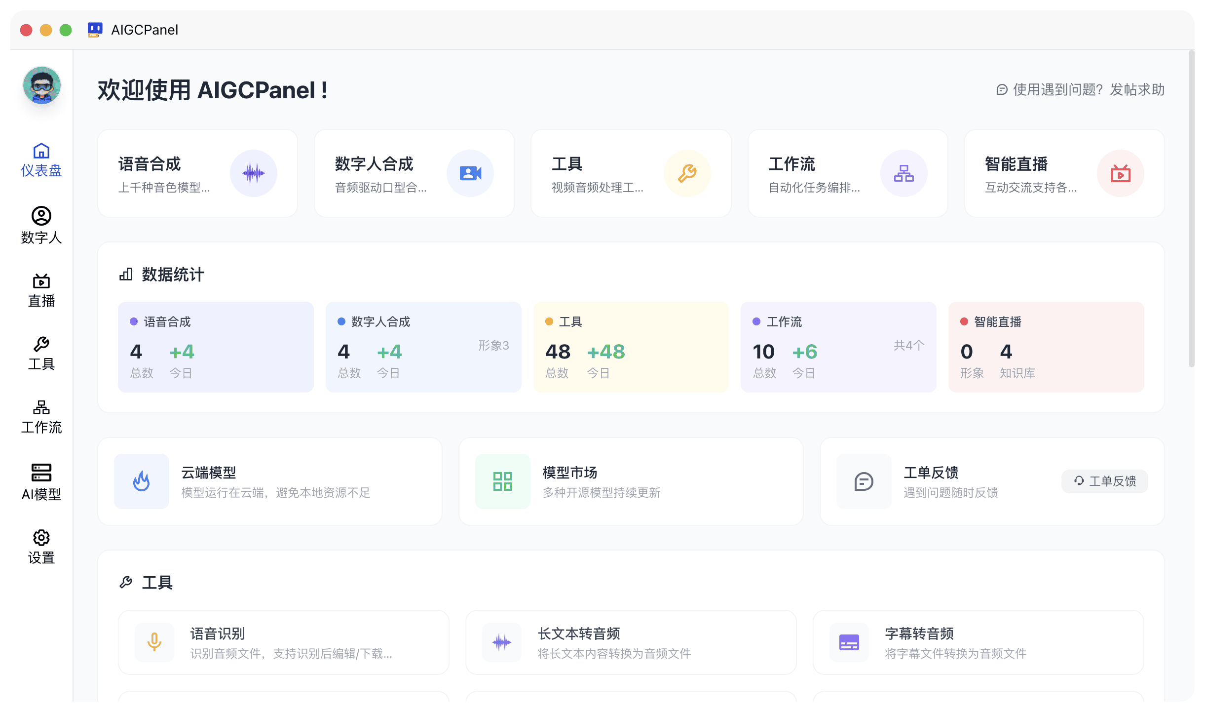Screen dimensions: 1205x712
Task: Click the user avatar in the sidebar
Action: point(42,86)
